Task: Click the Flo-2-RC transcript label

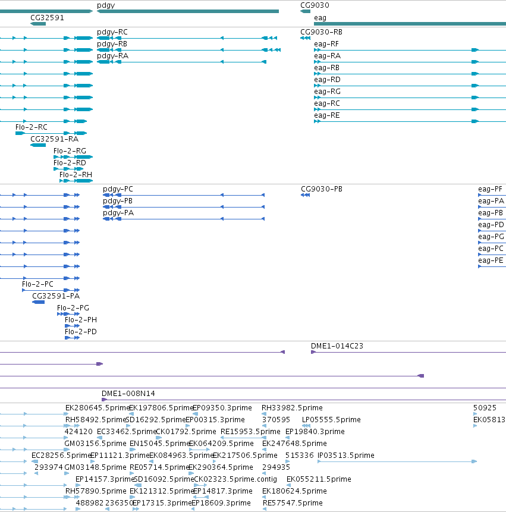Action: coord(32,127)
